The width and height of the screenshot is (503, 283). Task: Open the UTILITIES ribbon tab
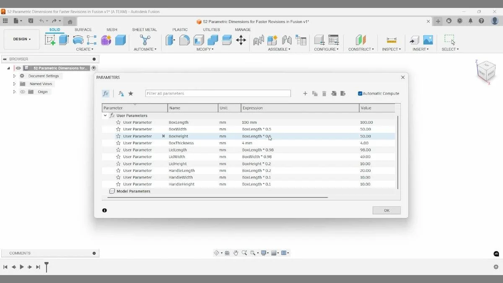tap(210, 29)
